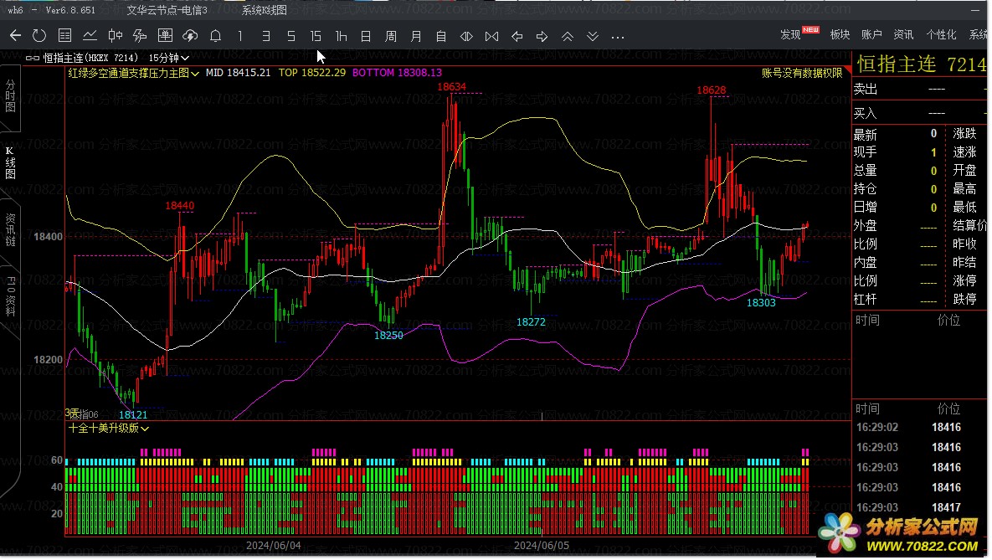Open the more options ellipsis icon
This screenshot has height=560, width=992.
pos(618,38)
